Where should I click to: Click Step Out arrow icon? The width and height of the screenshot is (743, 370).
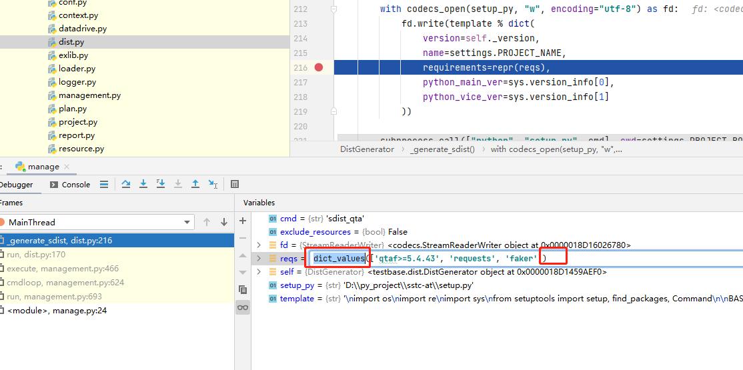(195, 184)
